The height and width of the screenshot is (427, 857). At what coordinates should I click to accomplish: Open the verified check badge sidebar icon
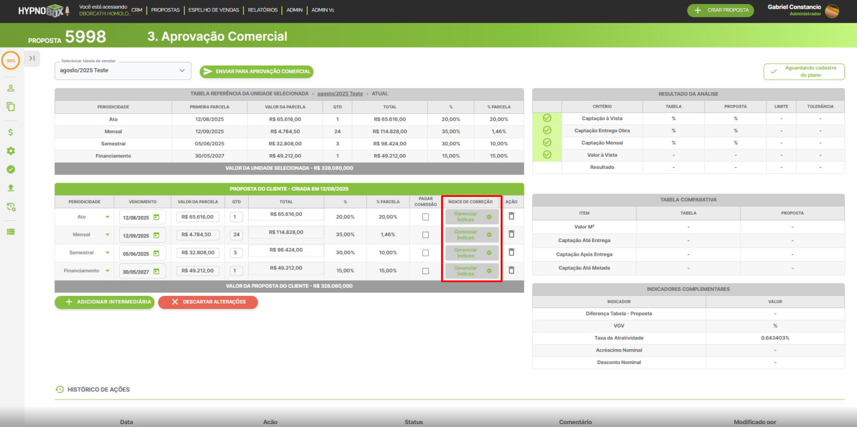pyautogui.click(x=11, y=169)
